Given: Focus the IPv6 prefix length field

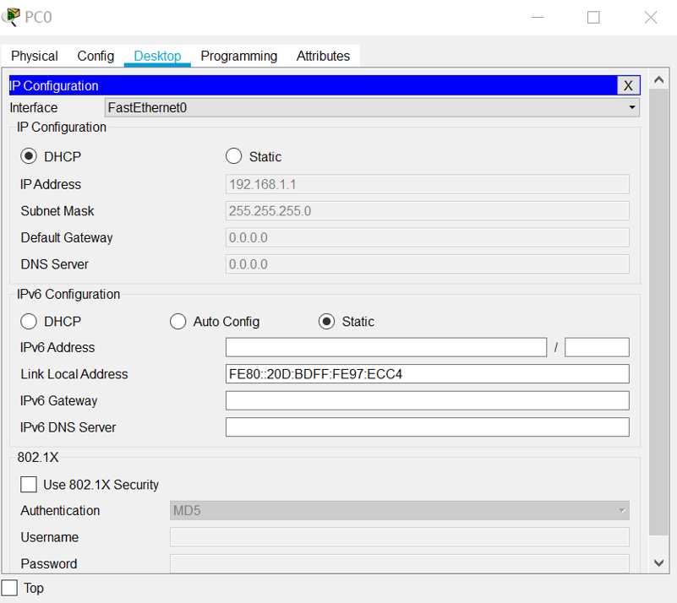Looking at the screenshot, I should coord(597,347).
